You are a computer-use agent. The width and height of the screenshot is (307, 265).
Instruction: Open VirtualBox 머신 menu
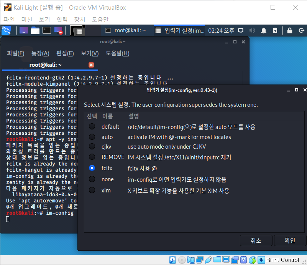click(26, 20)
